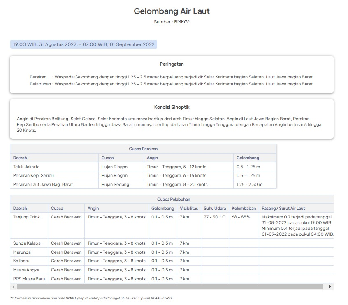Screen dimensions: 348x305
Task: Click the wave value 1.25 - 2.50 m
Action: point(249,184)
